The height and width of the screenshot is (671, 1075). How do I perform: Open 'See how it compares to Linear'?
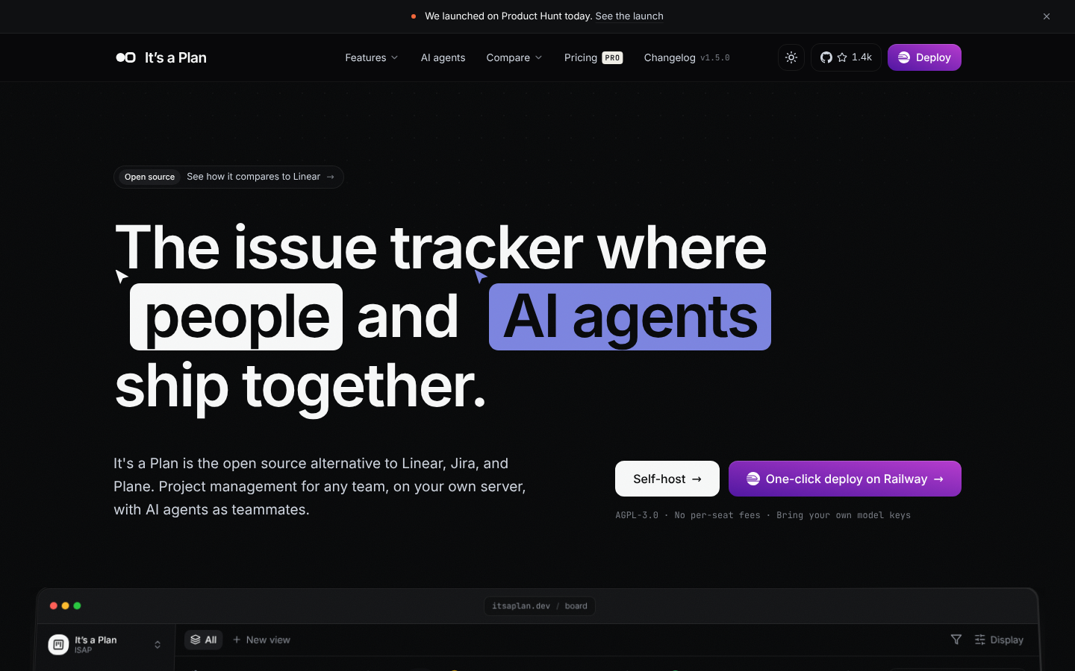click(x=228, y=177)
